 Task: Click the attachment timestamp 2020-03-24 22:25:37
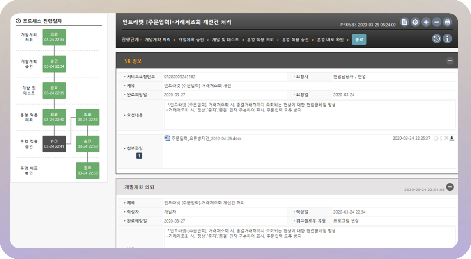pos(411,138)
